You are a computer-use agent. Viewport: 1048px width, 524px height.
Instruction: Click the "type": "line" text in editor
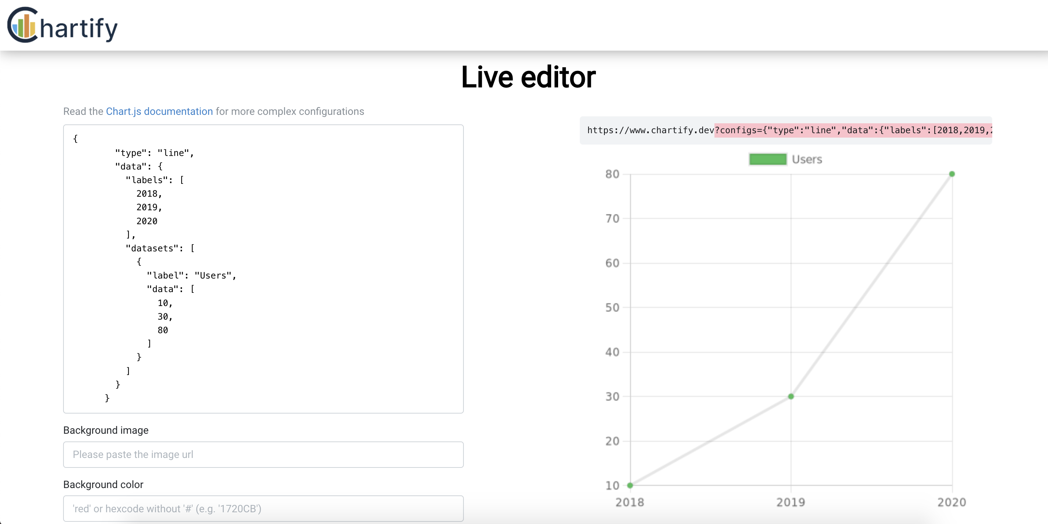154,153
